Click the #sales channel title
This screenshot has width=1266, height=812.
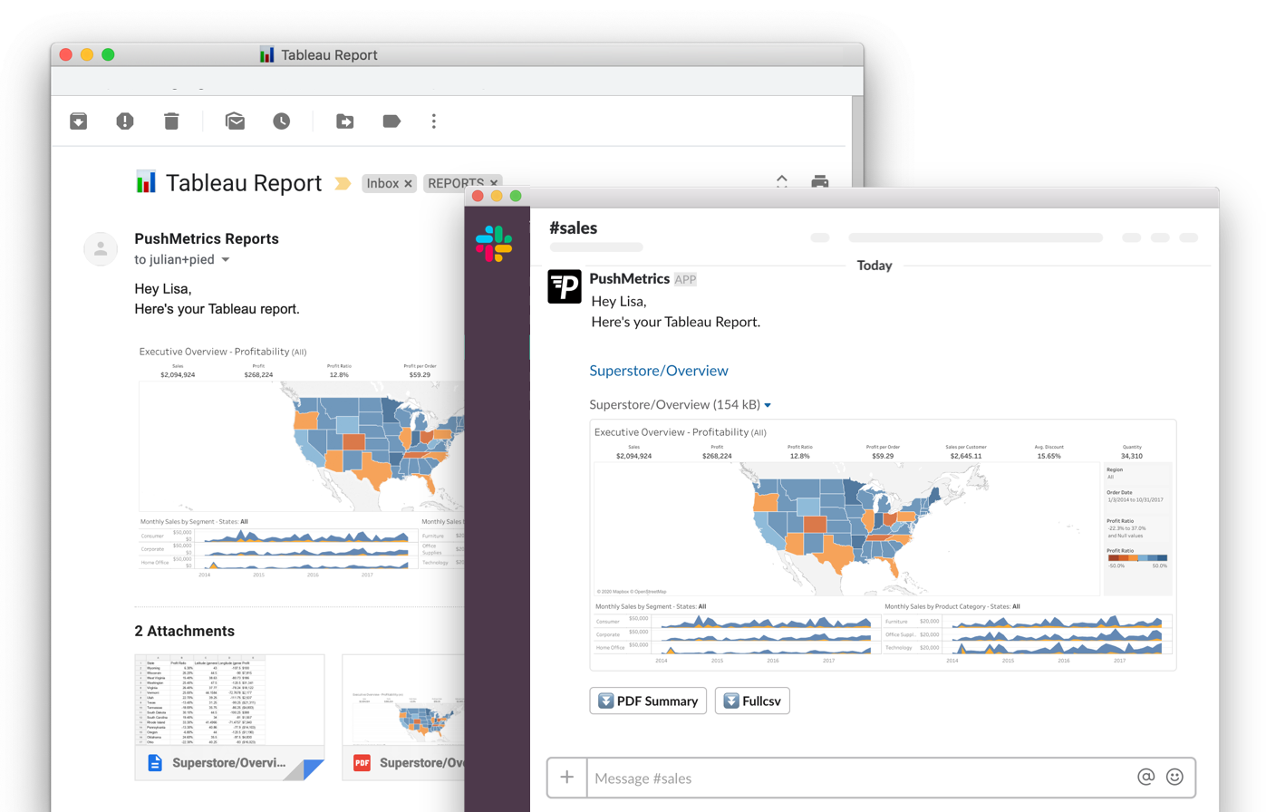pos(574,228)
